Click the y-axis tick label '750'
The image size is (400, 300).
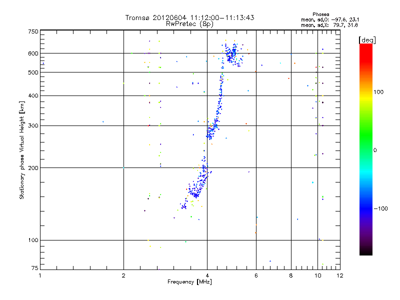(33, 31)
